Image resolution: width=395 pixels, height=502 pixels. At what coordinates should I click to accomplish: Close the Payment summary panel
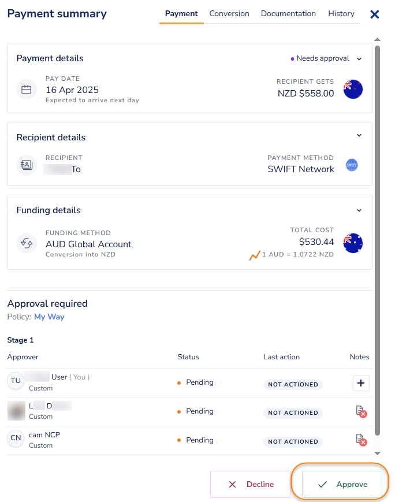(x=375, y=14)
